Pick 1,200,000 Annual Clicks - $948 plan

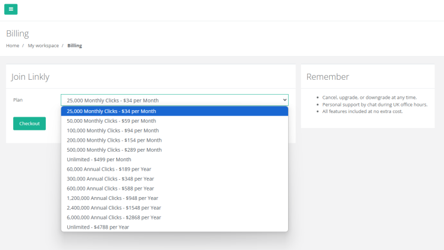[x=112, y=198]
